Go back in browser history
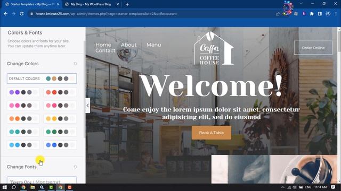The width and height of the screenshot is (341, 191). pyautogui.click(x=6, y=14)
